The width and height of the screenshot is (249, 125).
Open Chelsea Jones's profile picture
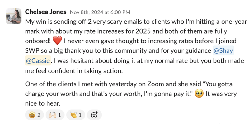(13, 16)
